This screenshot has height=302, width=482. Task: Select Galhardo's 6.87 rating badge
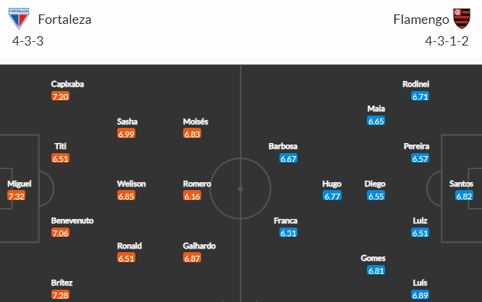(x=192, y=258)
